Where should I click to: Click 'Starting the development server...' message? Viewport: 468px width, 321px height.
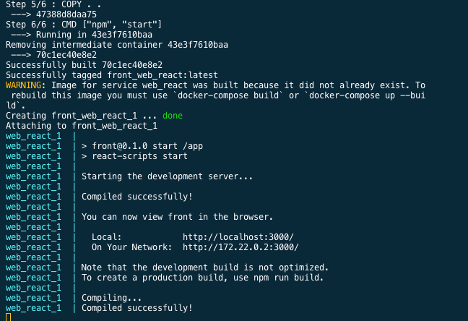pyautogui.click(x=167, y=176)
